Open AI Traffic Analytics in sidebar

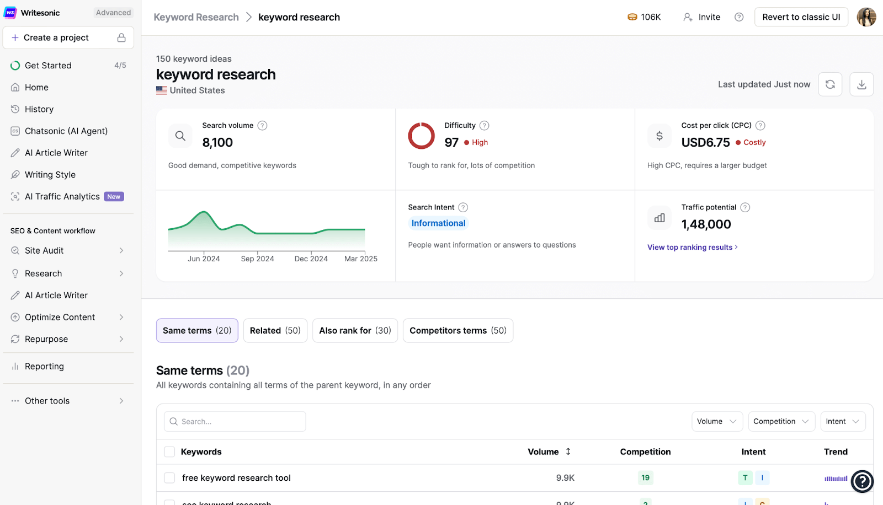(x=62, y=196)
